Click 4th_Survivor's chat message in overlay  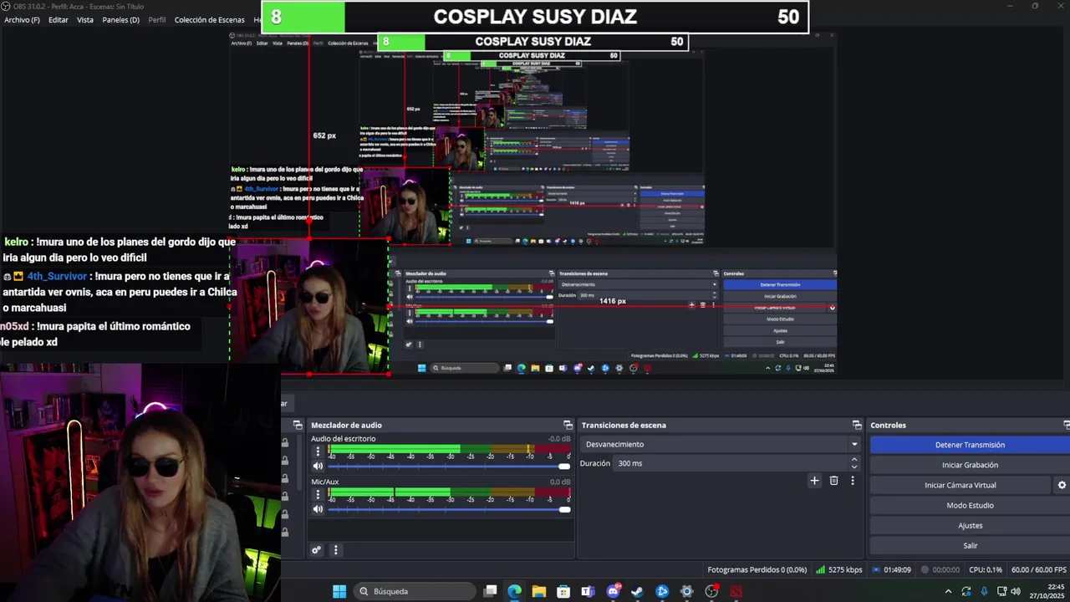[x=120, y=292]
